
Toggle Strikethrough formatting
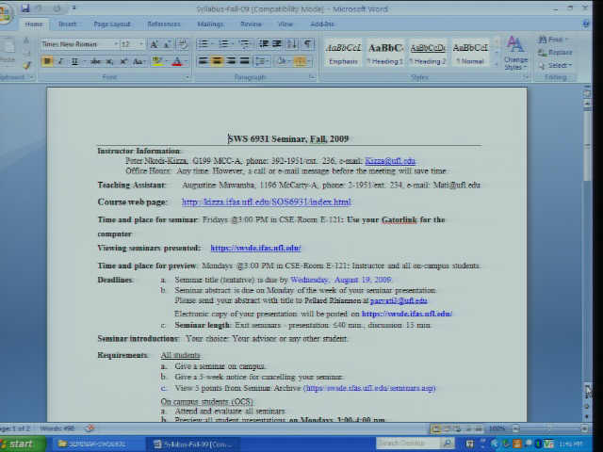coord(96,61)
